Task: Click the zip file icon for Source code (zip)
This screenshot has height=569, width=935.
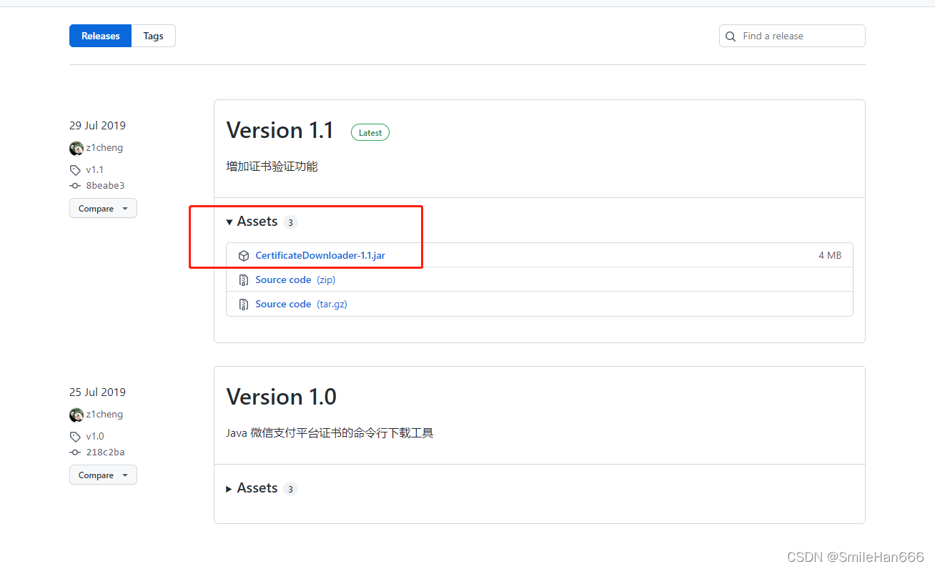Action: [x=244, y=280]
